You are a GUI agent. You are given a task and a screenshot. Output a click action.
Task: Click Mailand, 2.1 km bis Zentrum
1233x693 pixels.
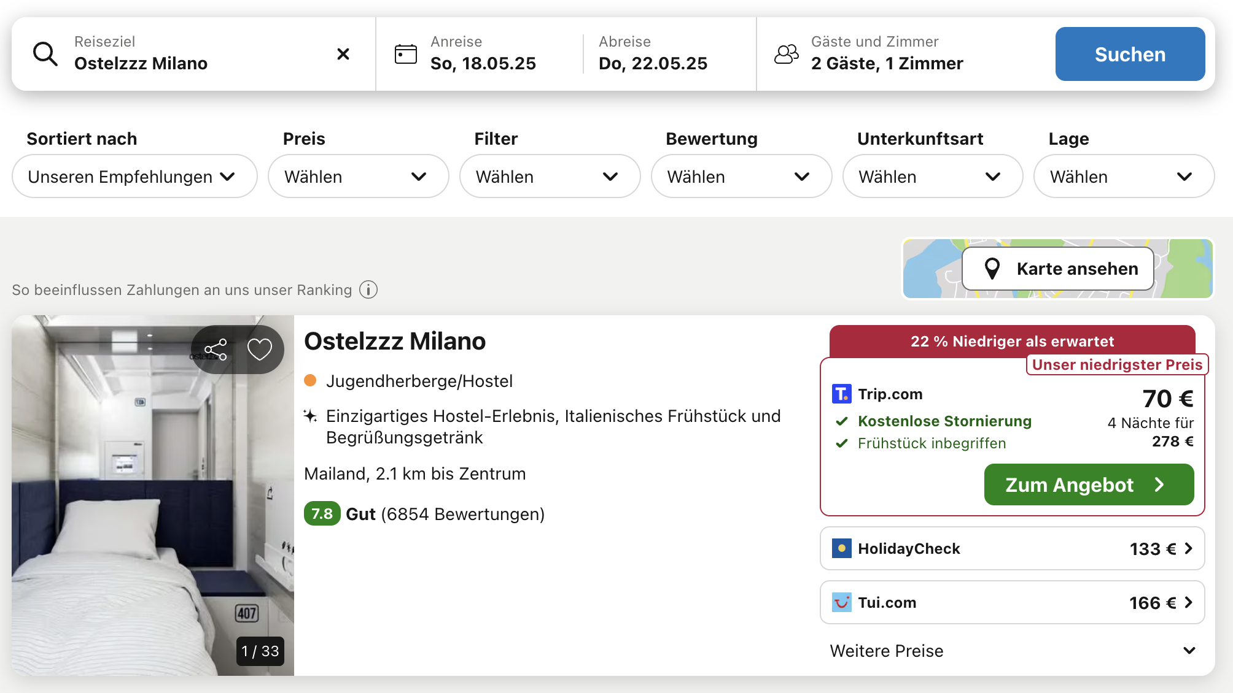(x=415, y=473)
